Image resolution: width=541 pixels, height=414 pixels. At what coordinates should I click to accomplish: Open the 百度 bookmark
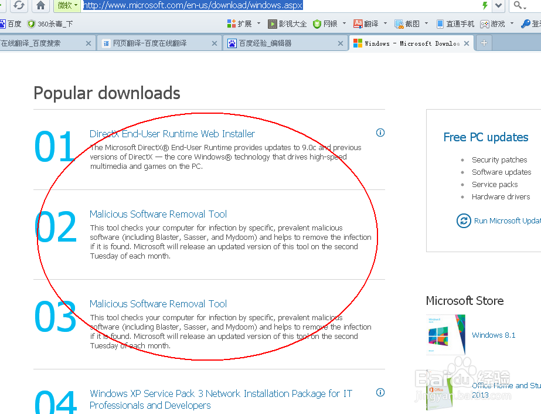tap(11, 24)
